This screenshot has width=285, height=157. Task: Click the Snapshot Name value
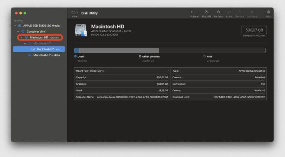132,97
